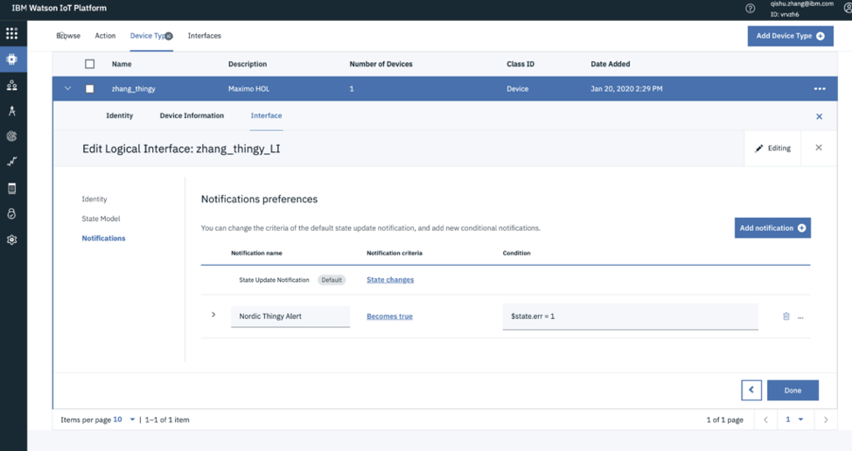The width and height of the screenshot is (852, 451).
Task: Delete the Nordic Thingy Alert notification
Action: [x=786, y=316]
